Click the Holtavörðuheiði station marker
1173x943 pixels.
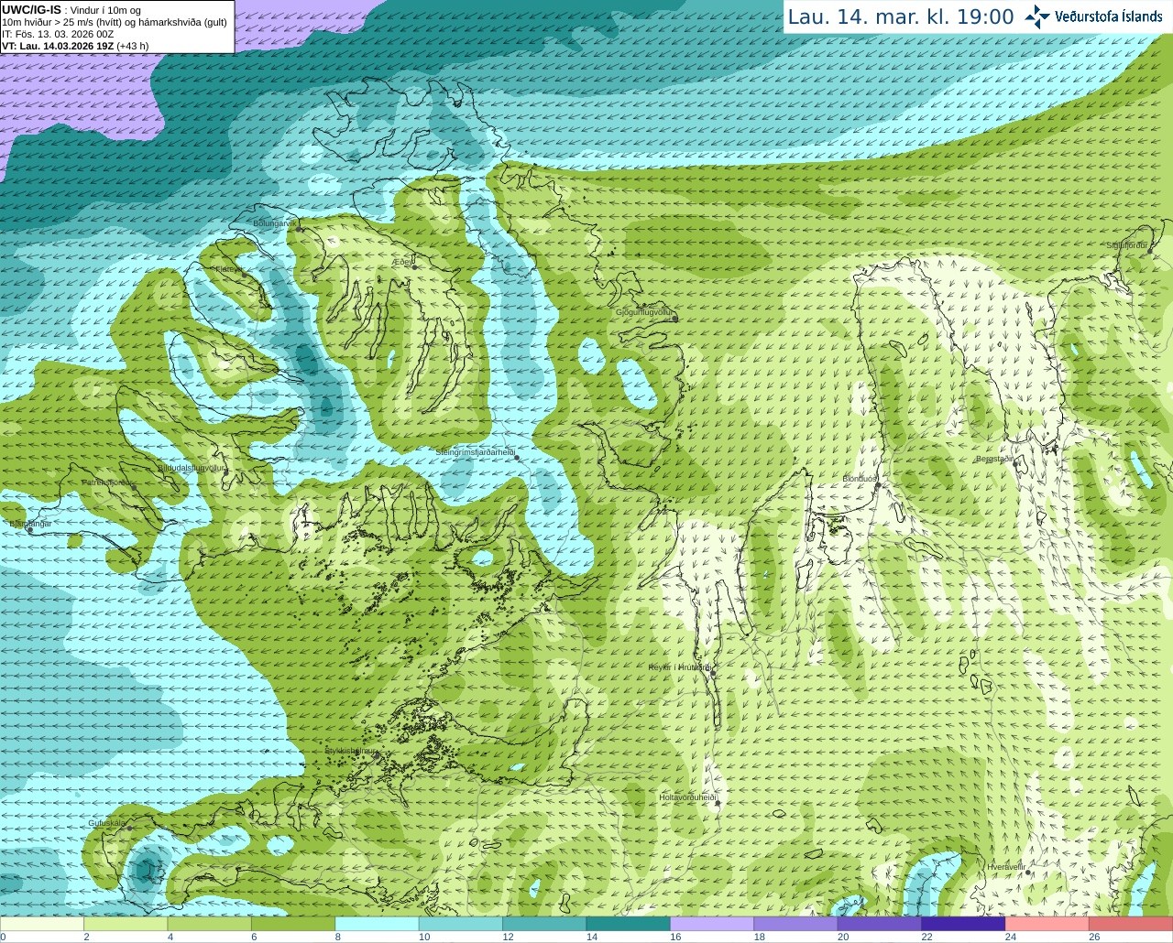[x=718, y=803]
